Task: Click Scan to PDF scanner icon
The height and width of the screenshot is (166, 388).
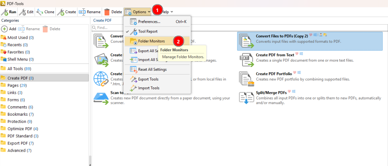Action: pyautogui.click(x=101, y=98)
